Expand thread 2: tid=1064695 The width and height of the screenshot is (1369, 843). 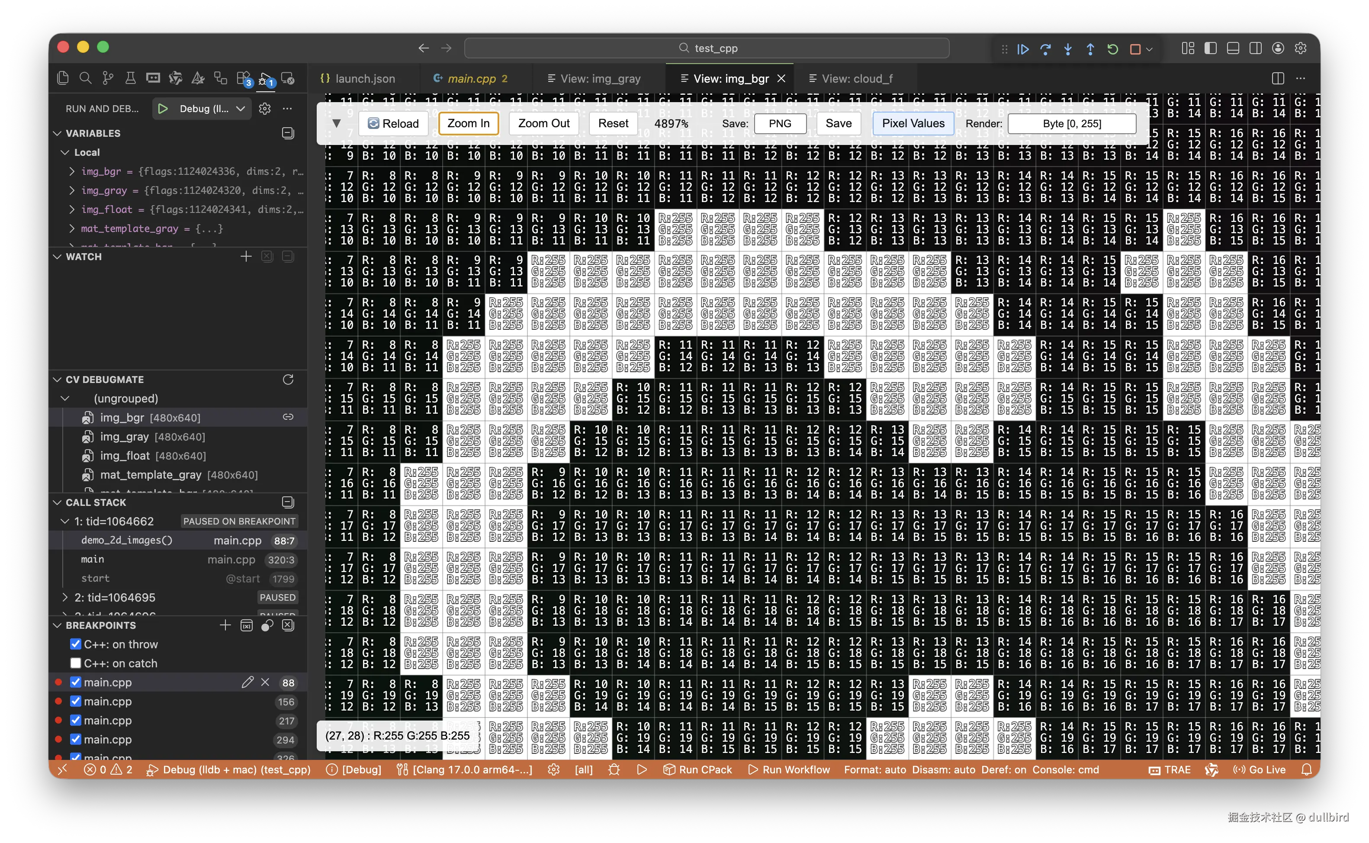[65, 597]
